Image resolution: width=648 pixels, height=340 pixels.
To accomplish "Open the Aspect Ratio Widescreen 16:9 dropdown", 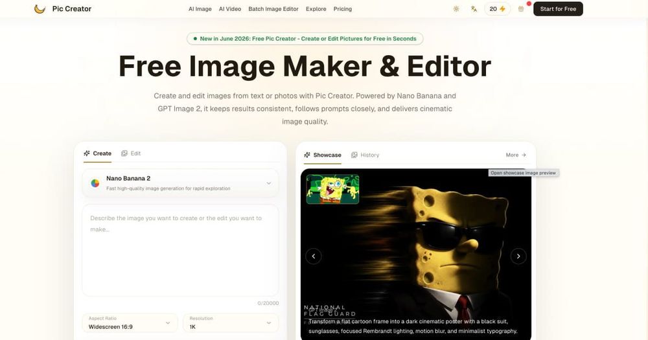I will (x=130, y=323).
